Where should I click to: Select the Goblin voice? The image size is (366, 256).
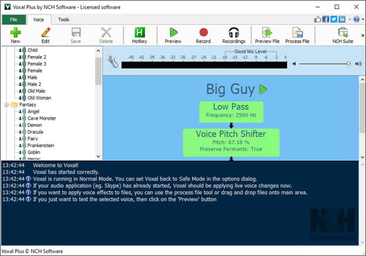[x=33, y=152]
